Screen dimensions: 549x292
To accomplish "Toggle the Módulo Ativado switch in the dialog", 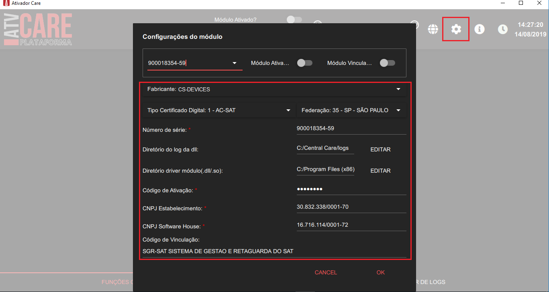I will [304, 63].
